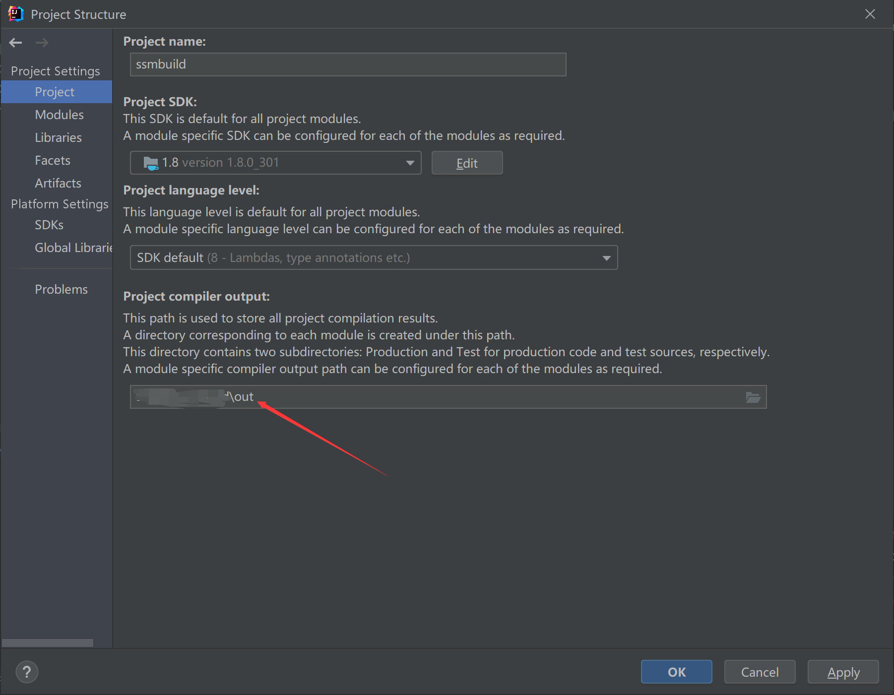Screen dimensions: 894x695
Task: Open the help question mark
Action: (x=27, y=672)
